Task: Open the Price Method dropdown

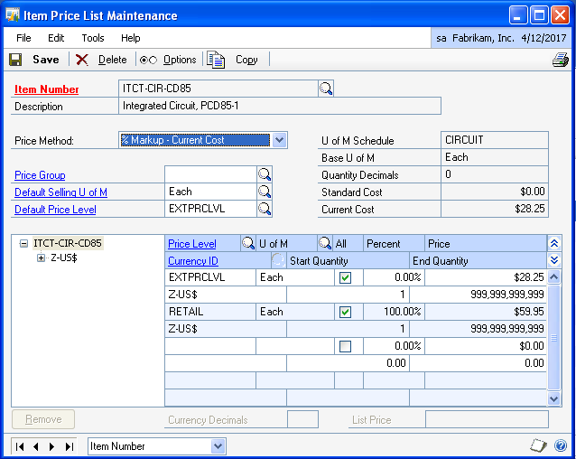Action: pyautogui.click(x=279, y=140)
